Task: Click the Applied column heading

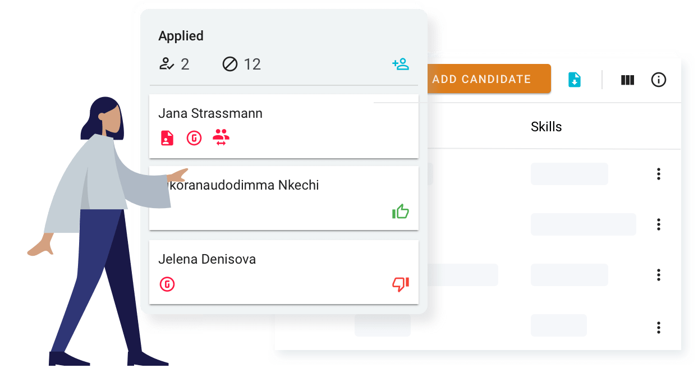Action: click(x=181, y=35)
